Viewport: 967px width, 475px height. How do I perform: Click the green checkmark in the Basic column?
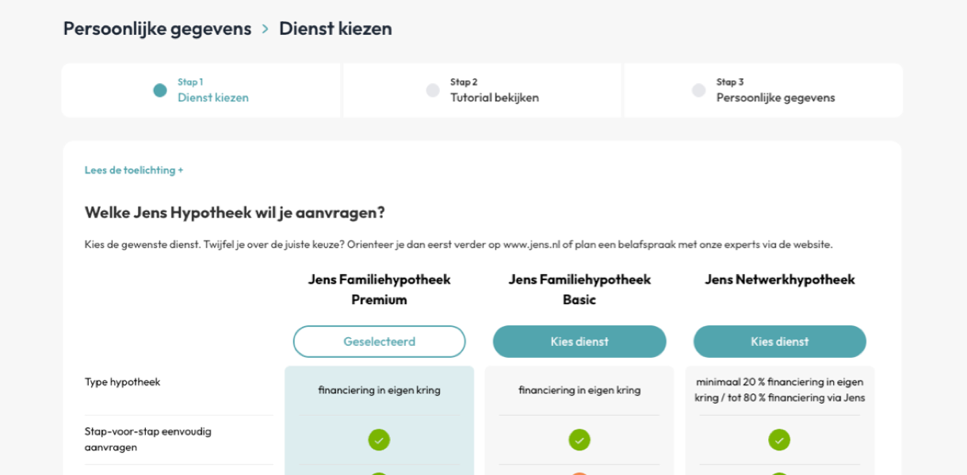(x=579, y=439)
